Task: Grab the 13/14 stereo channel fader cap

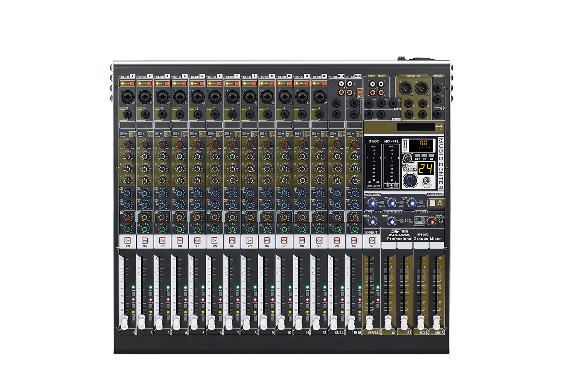Action: (333, 322)
